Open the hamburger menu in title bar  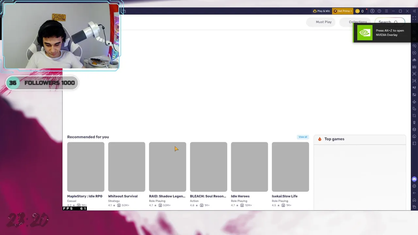click(386, 11)
